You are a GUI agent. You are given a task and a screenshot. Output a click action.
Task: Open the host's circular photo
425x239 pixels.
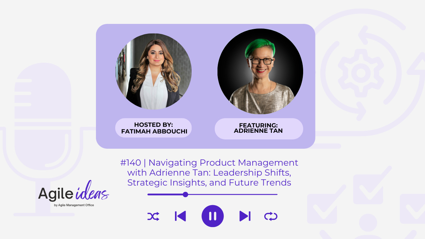(x=153, y=71)
